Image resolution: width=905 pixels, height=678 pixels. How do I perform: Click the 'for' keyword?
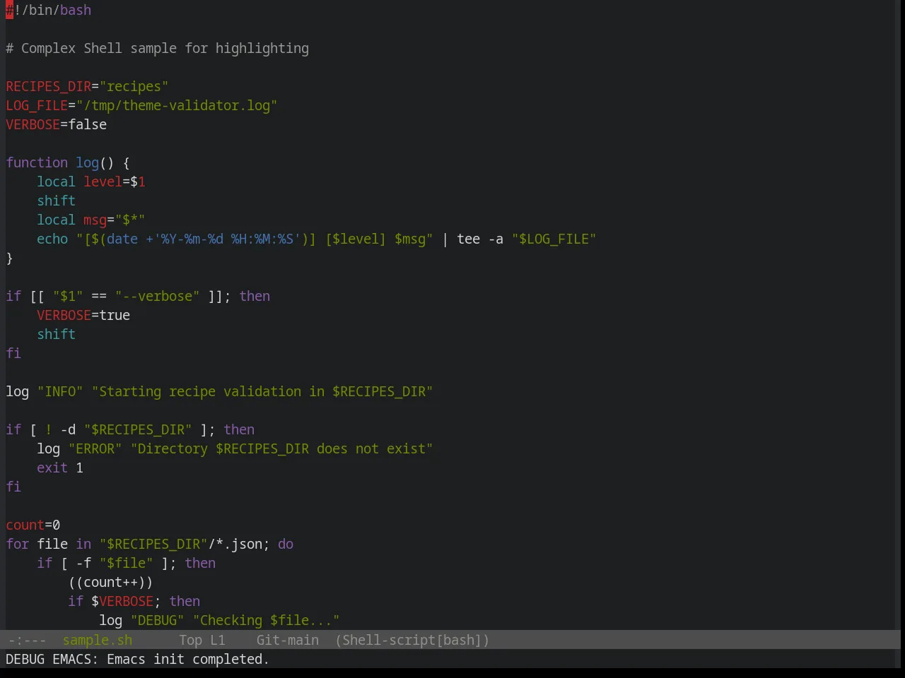(18, 544)
